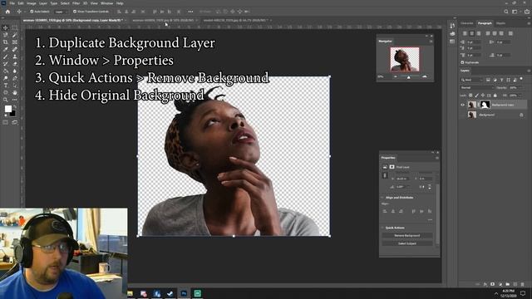Screen dimensions: 532x299
Task: Click left align text in Paragraph panel
Action: pyautogui.click(x=465, y=33)
